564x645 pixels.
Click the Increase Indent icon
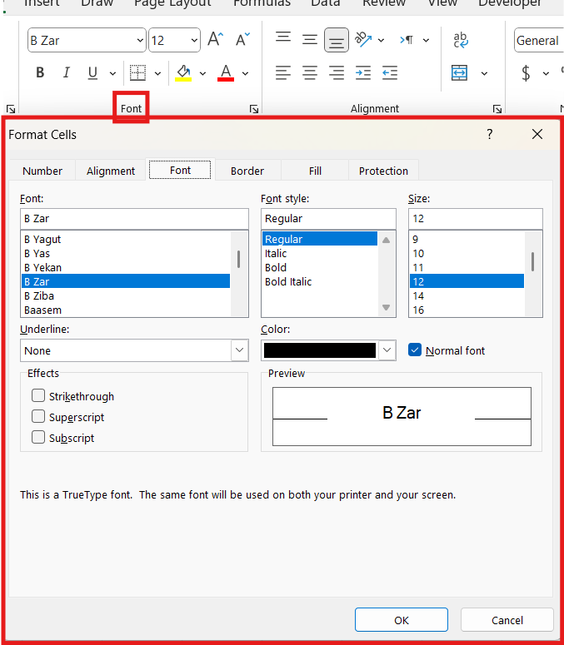point(363,72)
